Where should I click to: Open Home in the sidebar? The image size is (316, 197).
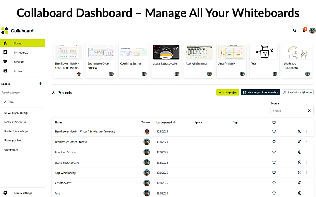coord(23,43)
